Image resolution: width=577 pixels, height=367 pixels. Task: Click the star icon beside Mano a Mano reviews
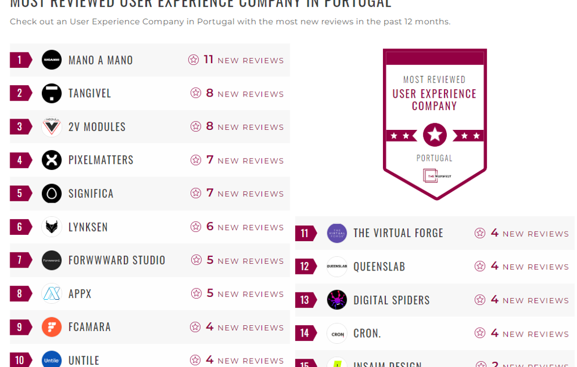coord(193,60)
